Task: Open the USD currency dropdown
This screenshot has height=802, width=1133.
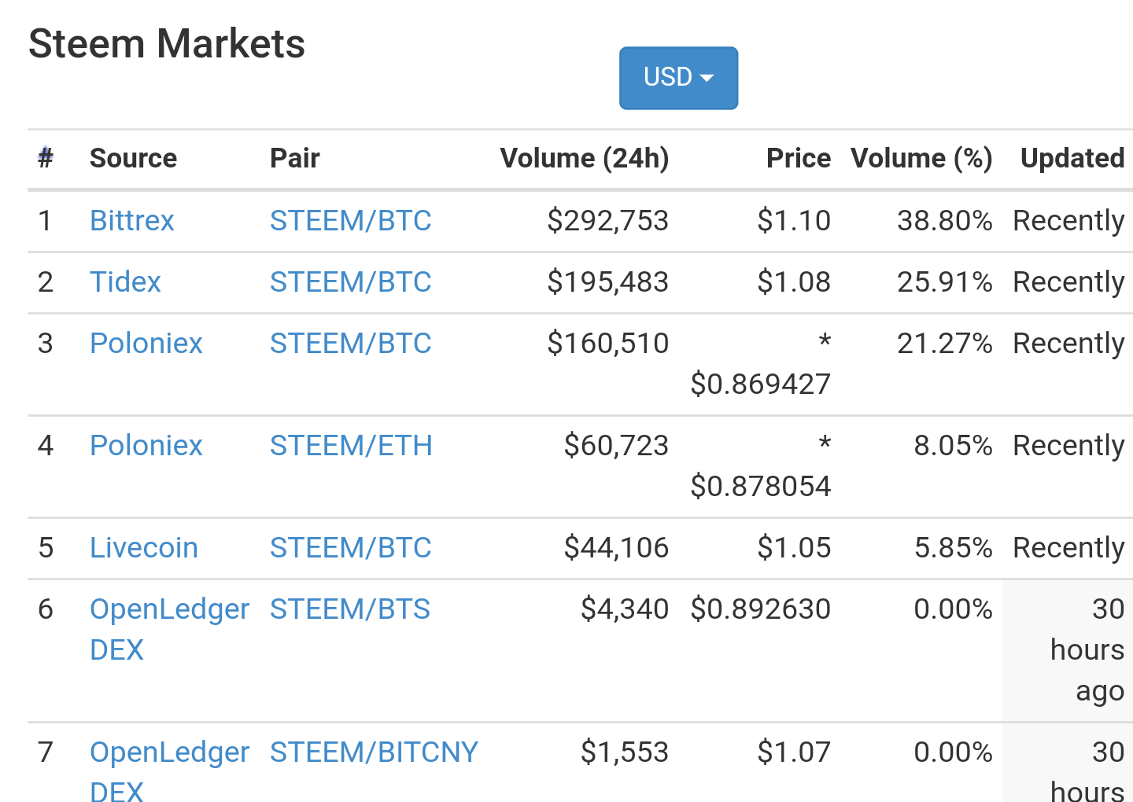Action: (678, 78)
